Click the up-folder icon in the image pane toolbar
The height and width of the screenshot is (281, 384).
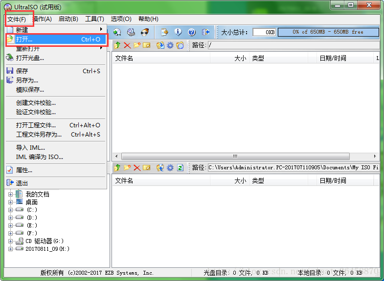tap(117, 45)
